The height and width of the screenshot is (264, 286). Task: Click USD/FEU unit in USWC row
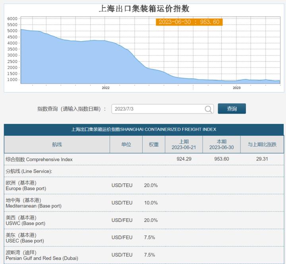coord(122,220)
